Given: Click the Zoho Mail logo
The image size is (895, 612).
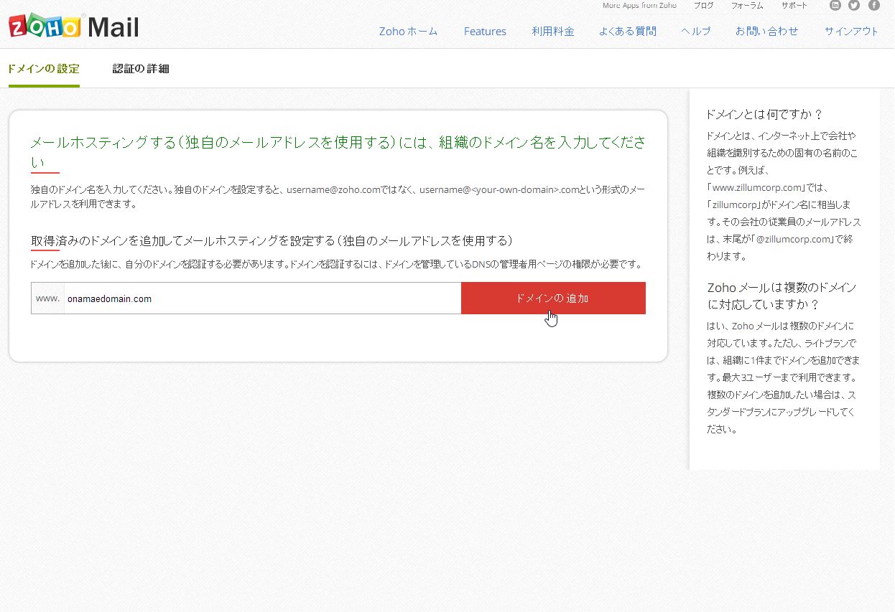Looking at the screenshot, I should point(74,27).
